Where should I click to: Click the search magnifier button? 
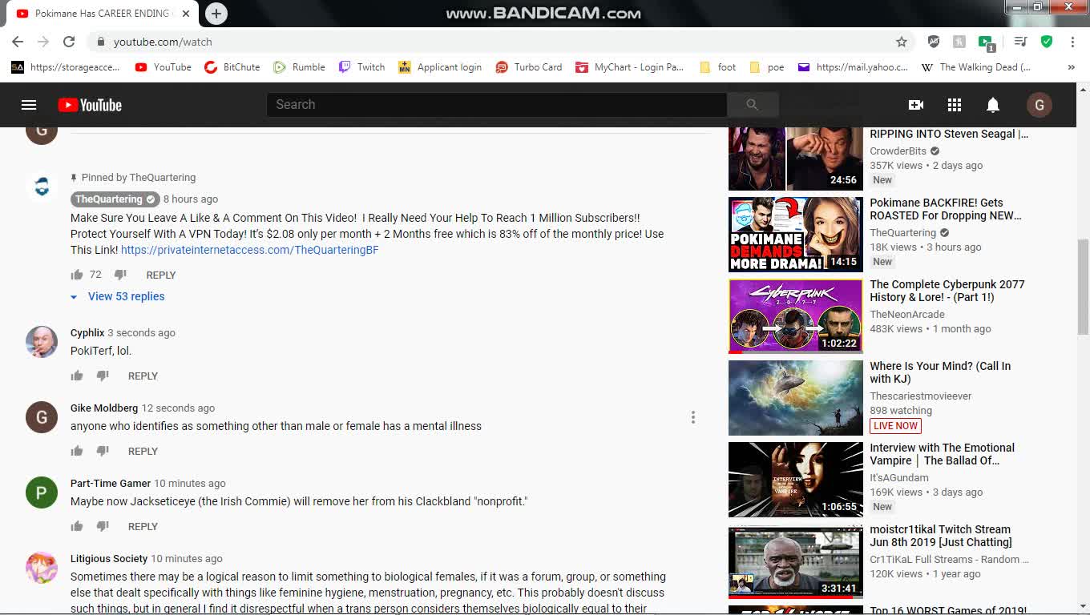(752, 105)
